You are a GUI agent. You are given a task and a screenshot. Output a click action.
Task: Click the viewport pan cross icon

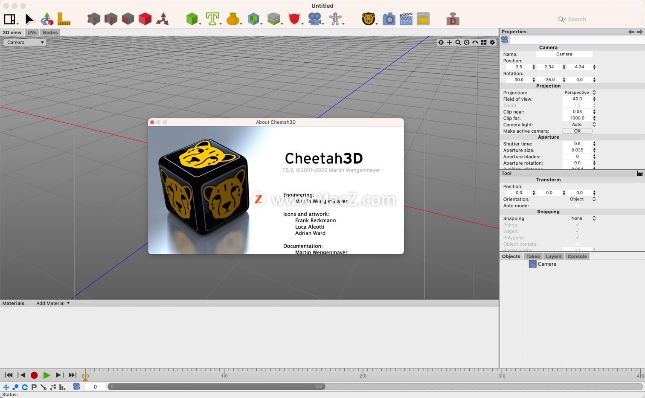pyautogui.click(x=450, y=42)
